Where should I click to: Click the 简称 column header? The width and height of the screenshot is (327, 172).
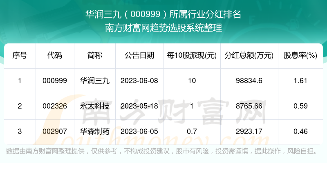[95, 55]
